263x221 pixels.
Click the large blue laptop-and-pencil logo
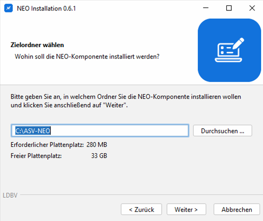point(229,50)
